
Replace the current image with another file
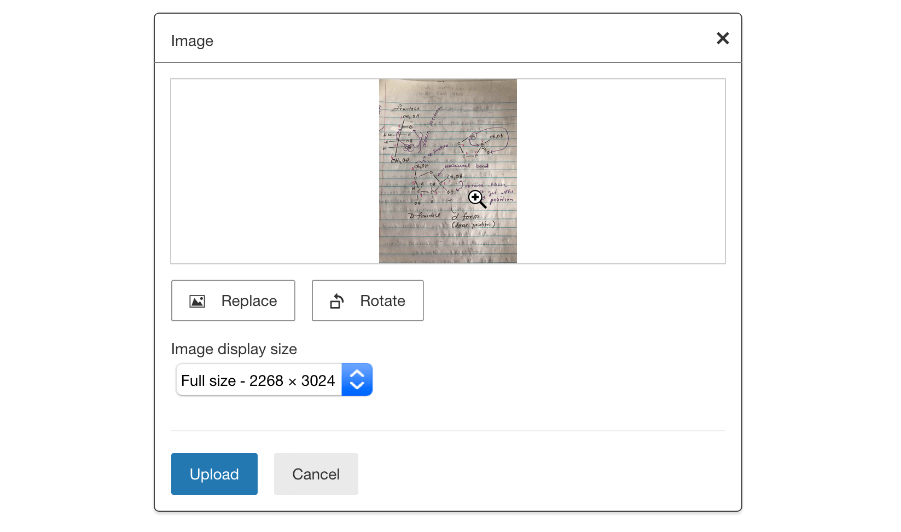pos(233,300)
